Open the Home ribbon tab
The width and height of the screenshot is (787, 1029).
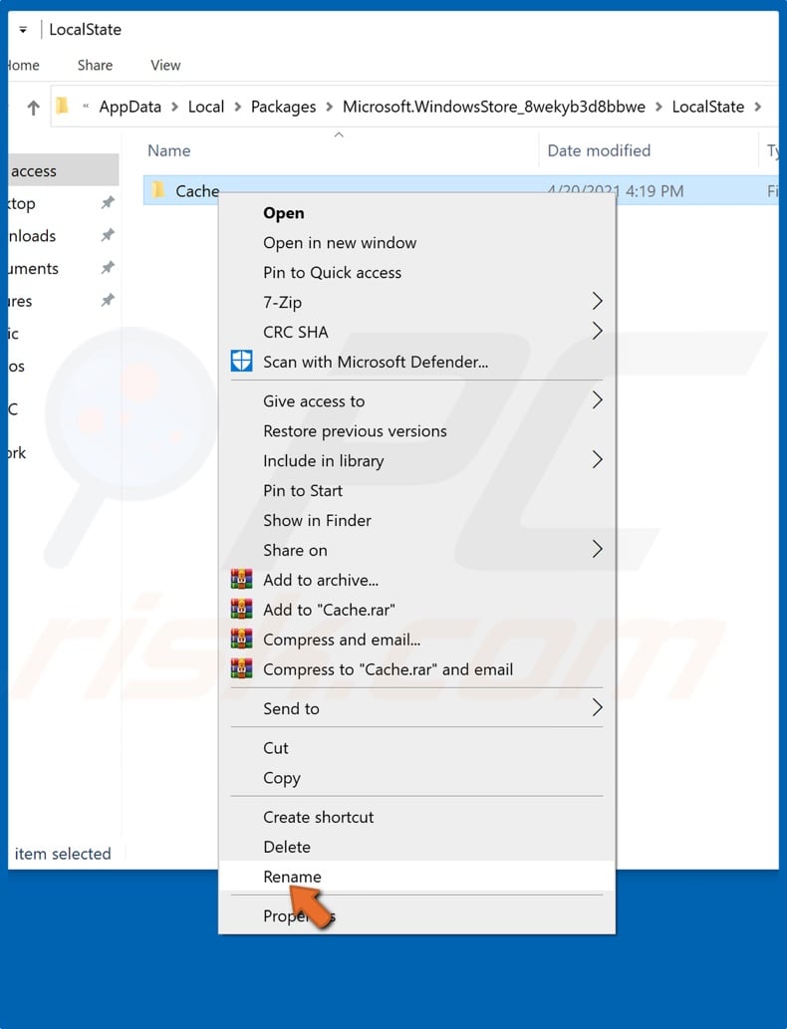point(24,65)
